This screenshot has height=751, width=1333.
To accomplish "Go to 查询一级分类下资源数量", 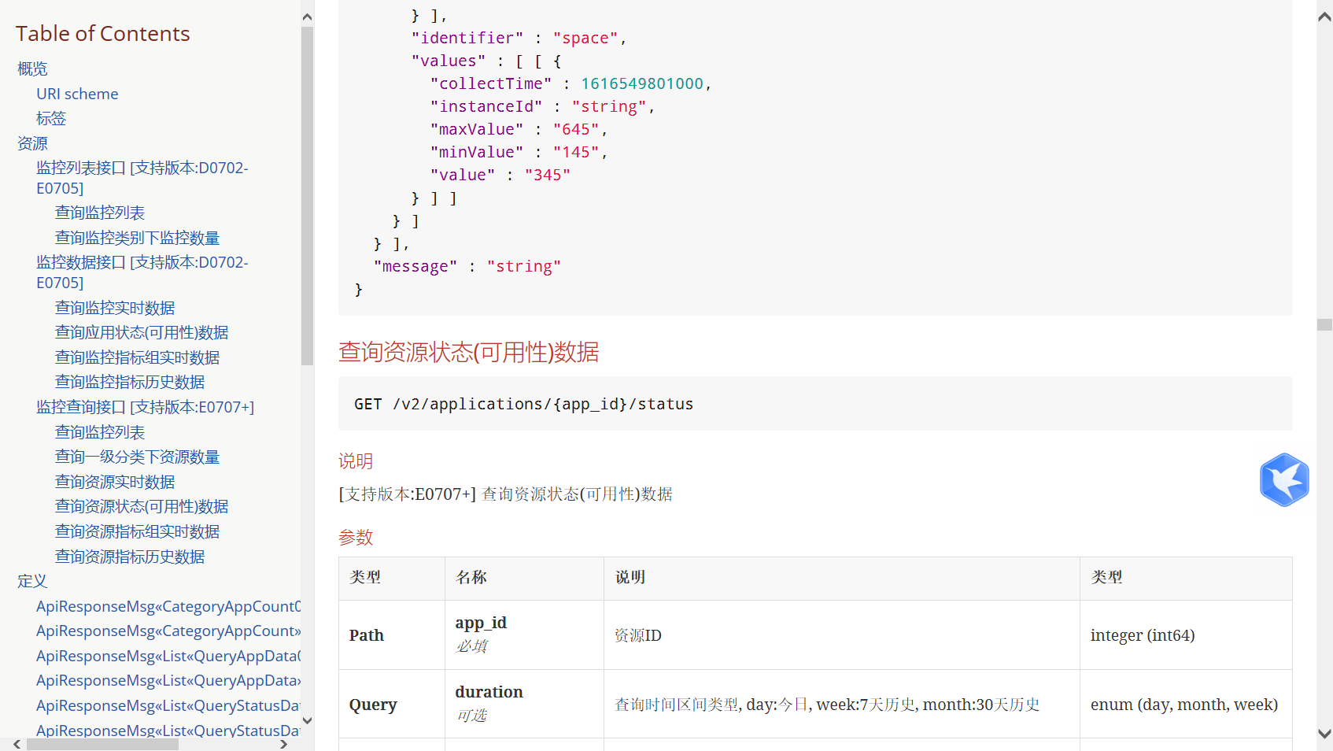I will [137, 457].
